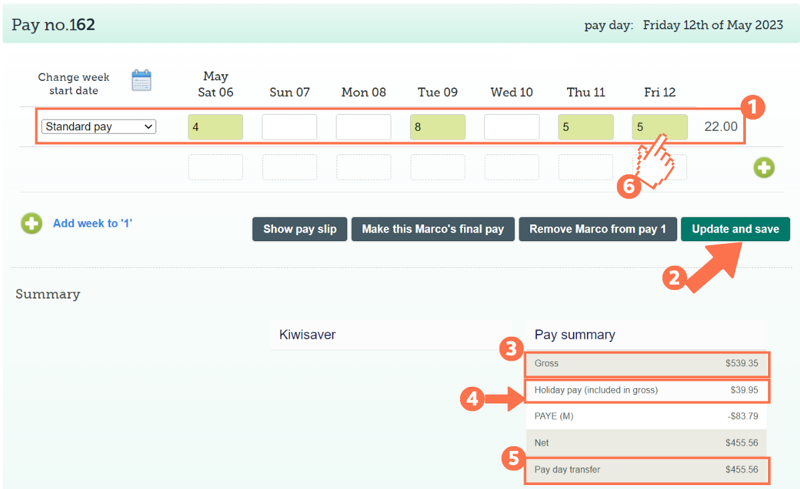Click the empty Wed 10 hours field

[512, 126]
